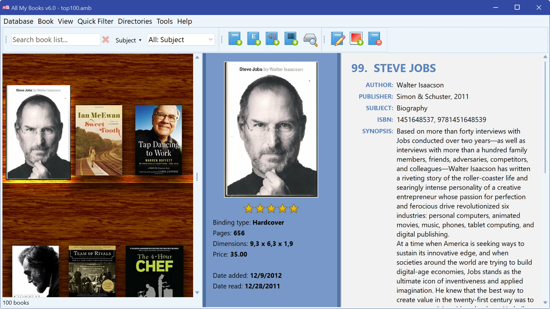Viewport: 550px width, 309px height.
Task: Select The 4-Hour Chef cover
Action: [154, 271]
